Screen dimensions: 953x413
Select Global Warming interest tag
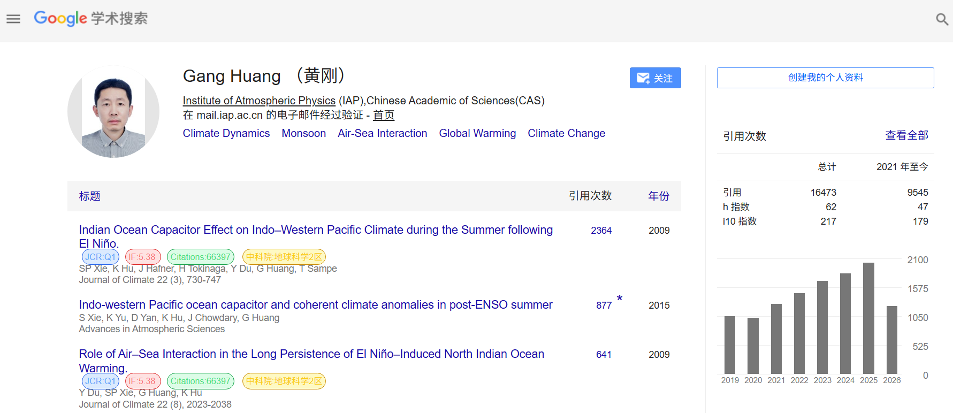click(477, 133)
